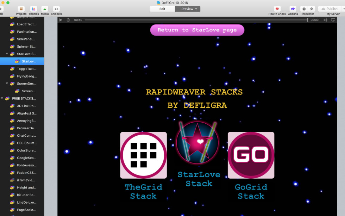Click the GoGrid Stack text link
The height and width of the screenshot is (216, 345).
click(x=251, y=191)
